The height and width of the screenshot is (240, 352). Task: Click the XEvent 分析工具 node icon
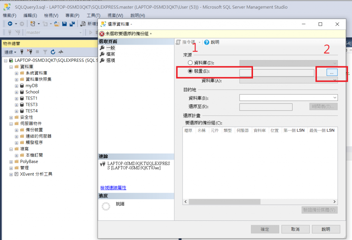16,174
